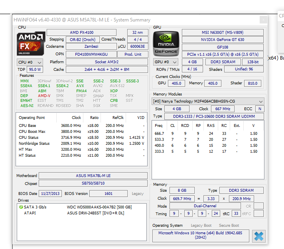Screen dimensions: 284x249
Task: Click the Dual-Channel mode field
Action: click(x=205, y=206)
